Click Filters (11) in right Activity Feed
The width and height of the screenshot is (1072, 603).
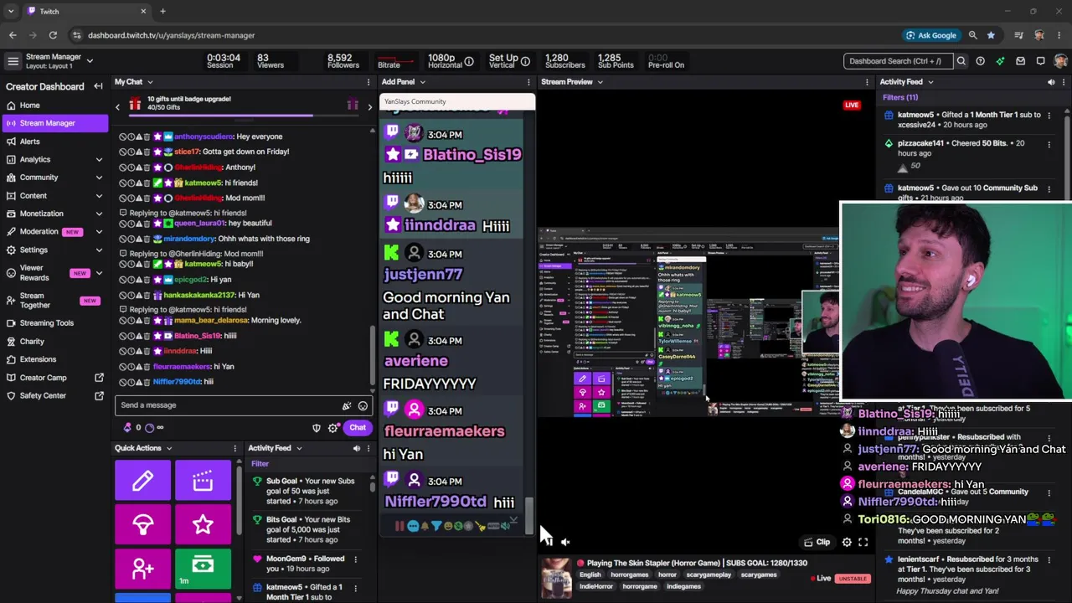click(900, 97)
